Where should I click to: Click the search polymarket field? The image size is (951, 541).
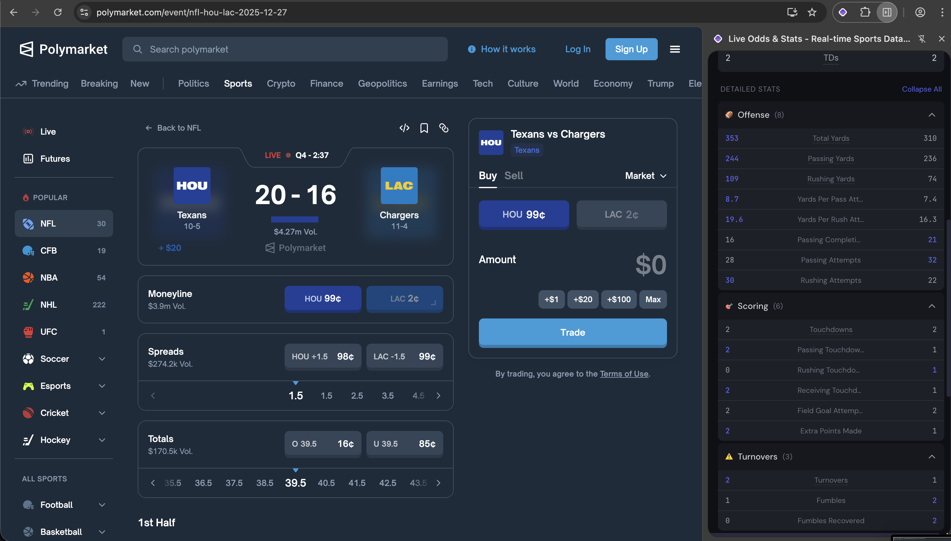[x=285, y=49]
